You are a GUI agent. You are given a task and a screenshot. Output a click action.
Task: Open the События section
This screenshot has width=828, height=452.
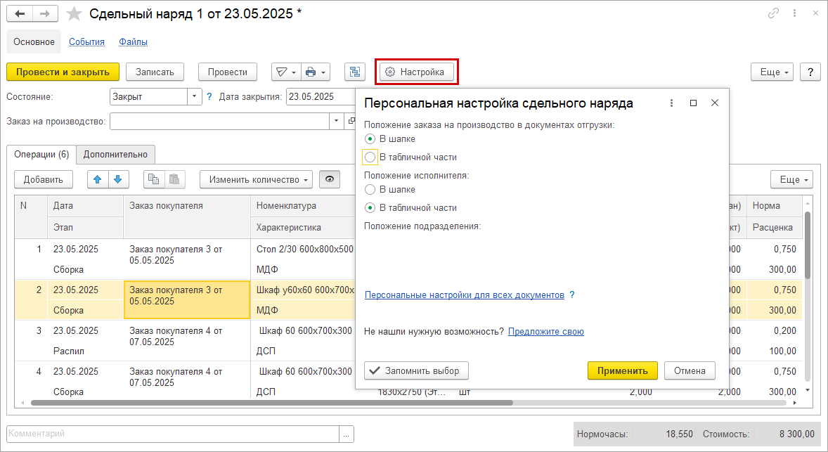coord(86,41)
